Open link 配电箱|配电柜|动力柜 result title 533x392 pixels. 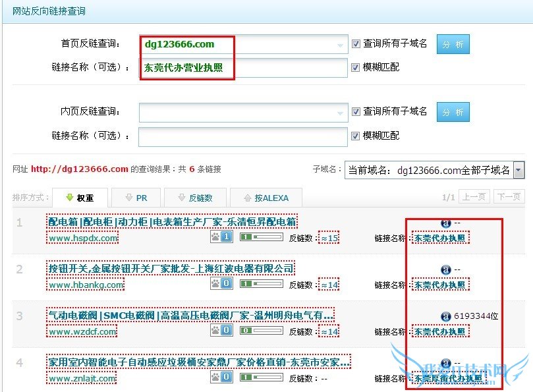(172, 221)
